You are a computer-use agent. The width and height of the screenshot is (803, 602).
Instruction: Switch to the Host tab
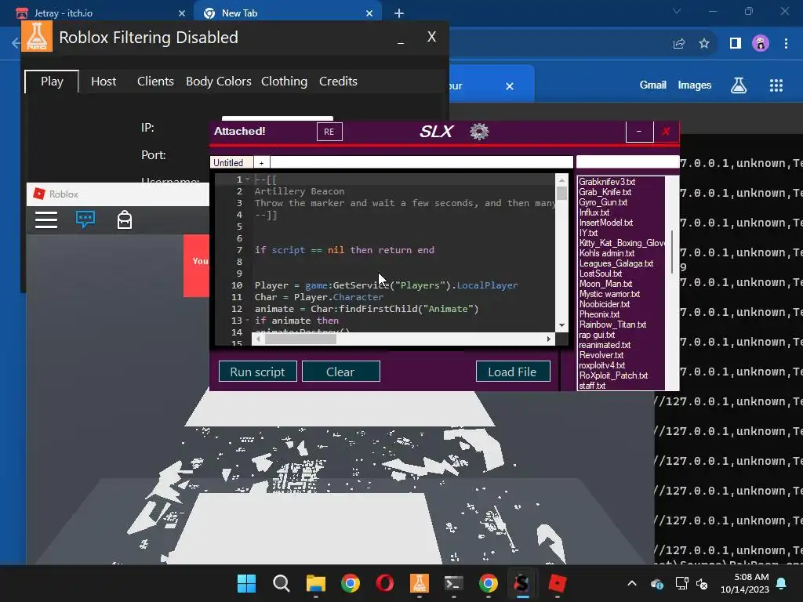[104, 82]
